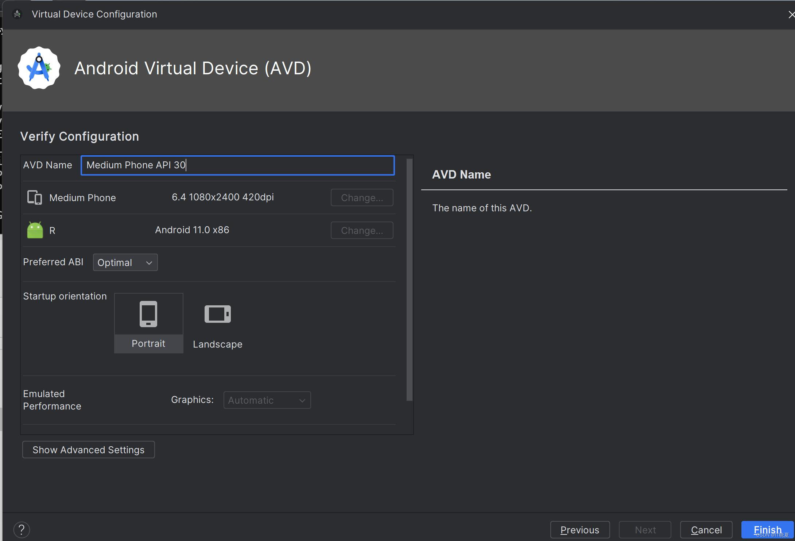Go back with the Previous button
The image size is (795, 541).
click(579, 530)
